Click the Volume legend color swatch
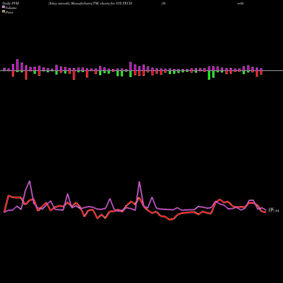The width and height of the screenshot is (283, 283). [x=3, y=7]
